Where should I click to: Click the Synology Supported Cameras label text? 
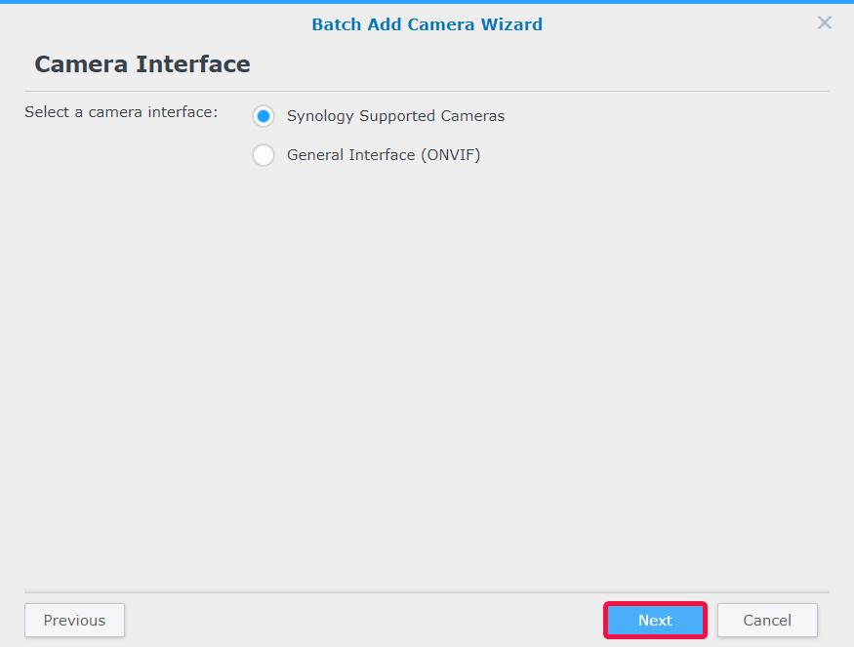click(x=395, y=116)
